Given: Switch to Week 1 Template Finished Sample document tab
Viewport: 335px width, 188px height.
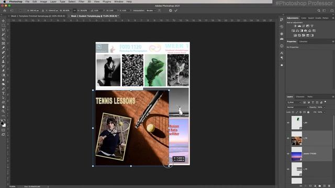Looking at the screenshot, I should (x=38, y=16).
